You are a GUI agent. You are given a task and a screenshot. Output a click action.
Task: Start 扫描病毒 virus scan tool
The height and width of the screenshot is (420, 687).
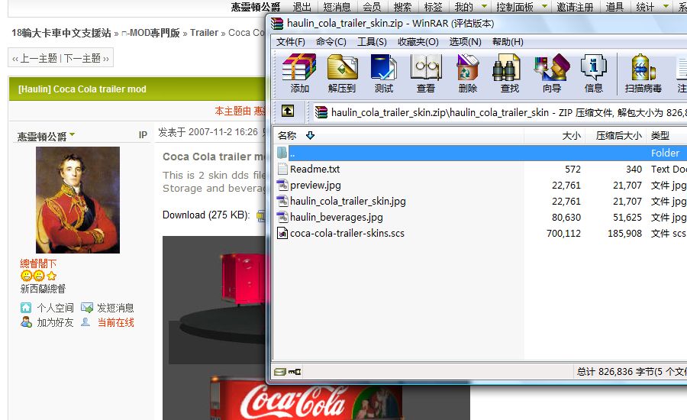[643, 73]
